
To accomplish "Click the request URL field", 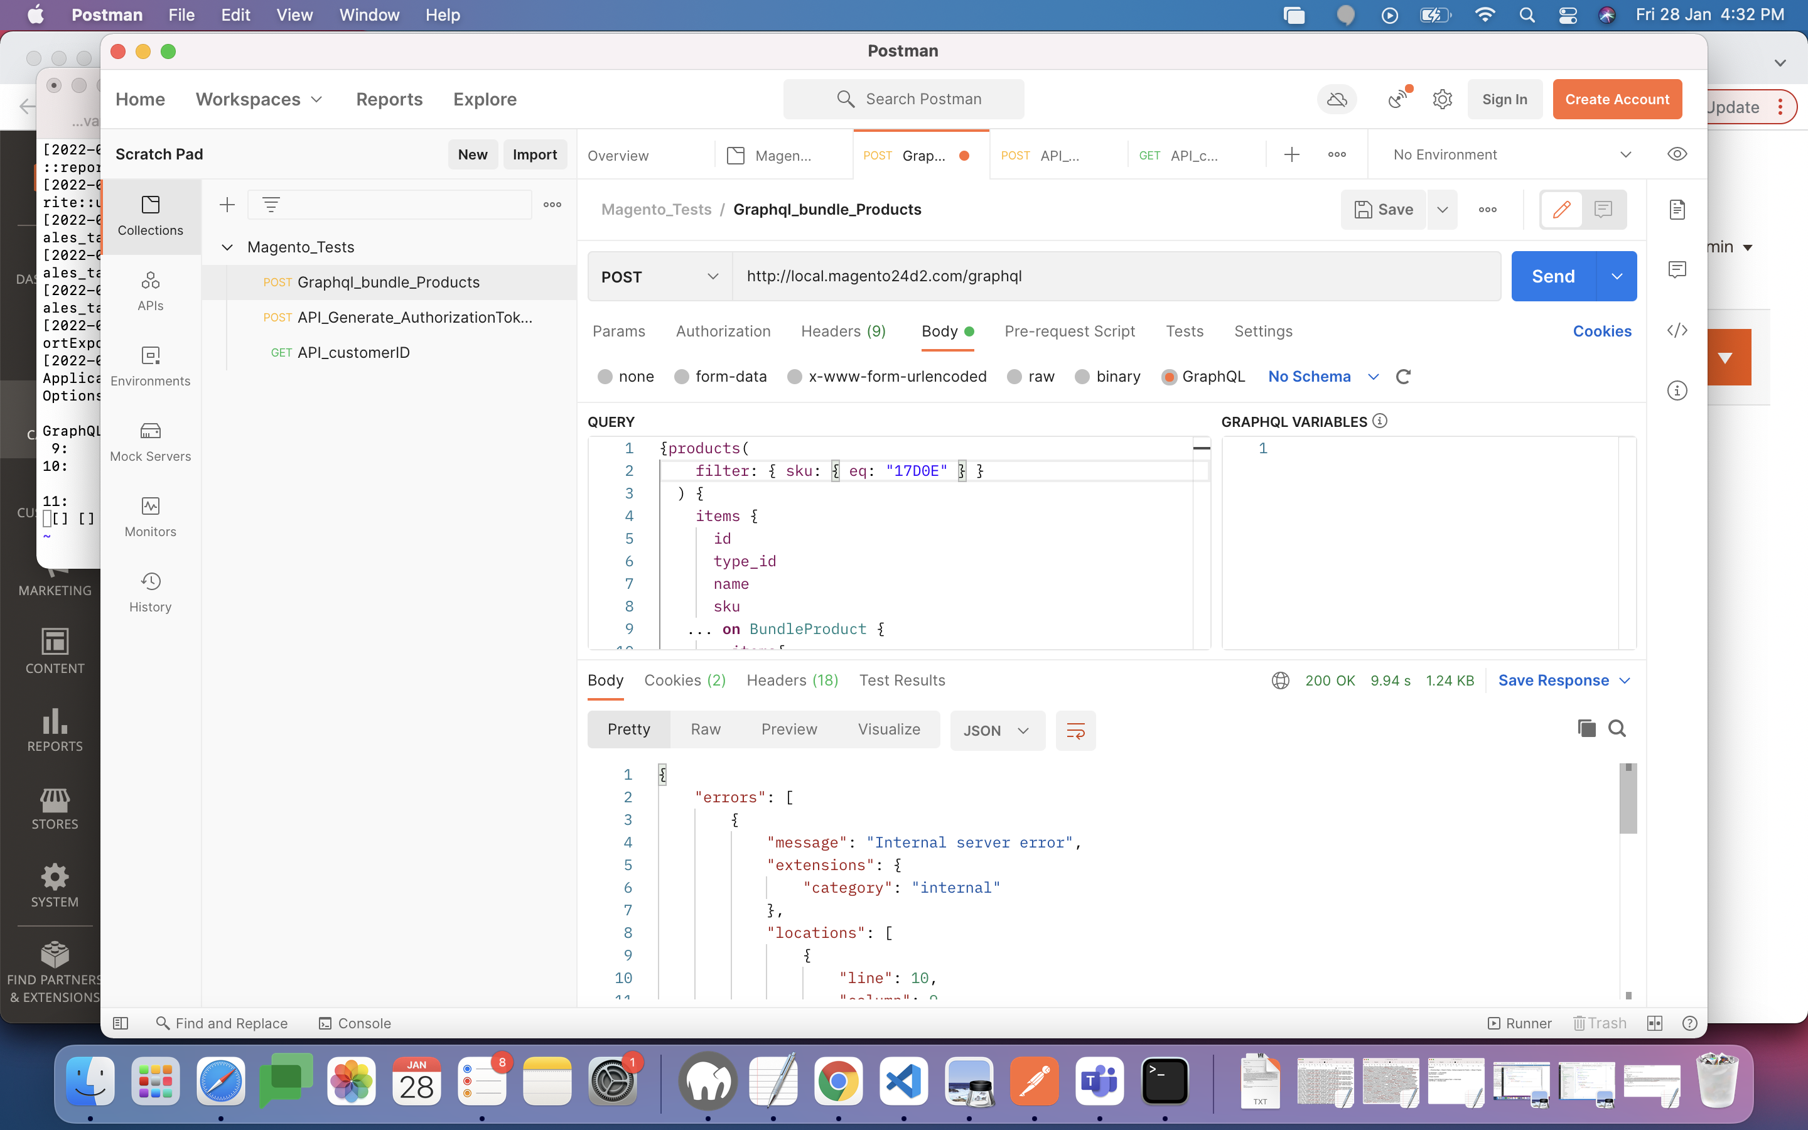I will click(x=1116, y=276).
